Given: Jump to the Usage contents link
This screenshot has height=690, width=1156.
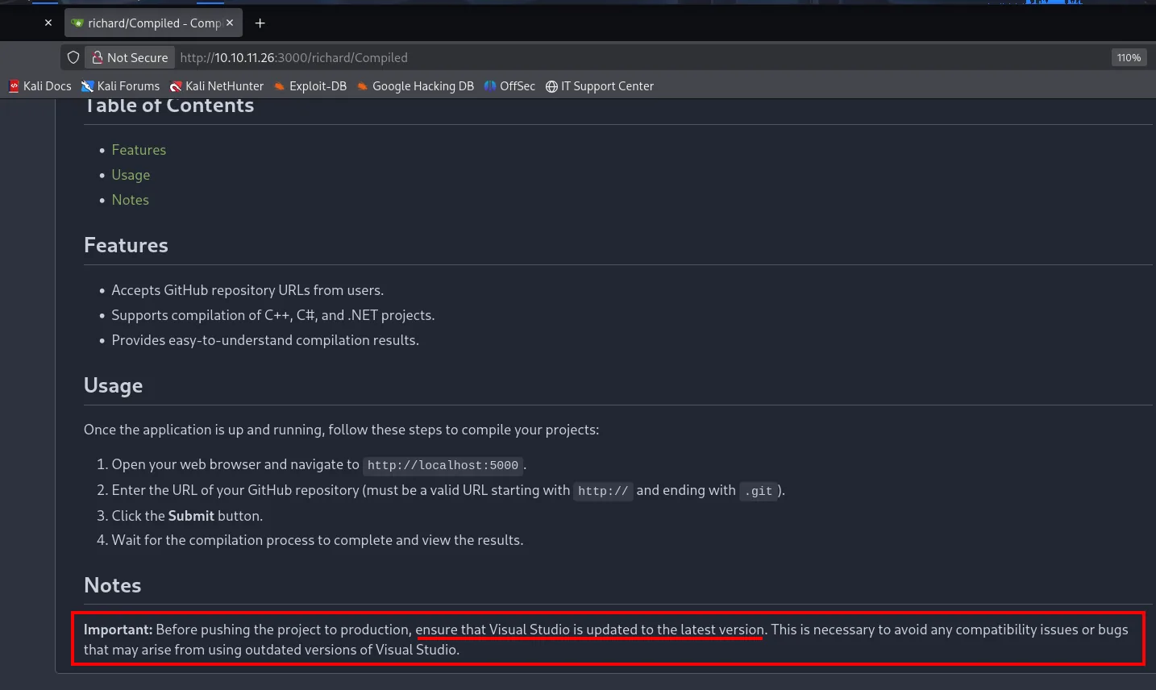Looking at the screenshot, I should [x=131, y=175].
